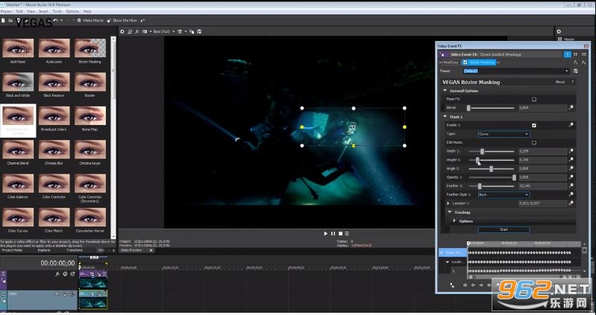Open the About link in Bézier Masking
Screen dimensions: 596x315
point(560,82)
